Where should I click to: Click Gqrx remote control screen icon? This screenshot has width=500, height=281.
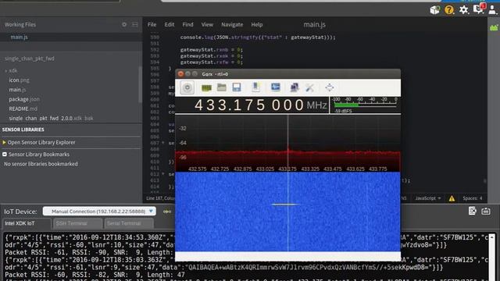(276, 87)
